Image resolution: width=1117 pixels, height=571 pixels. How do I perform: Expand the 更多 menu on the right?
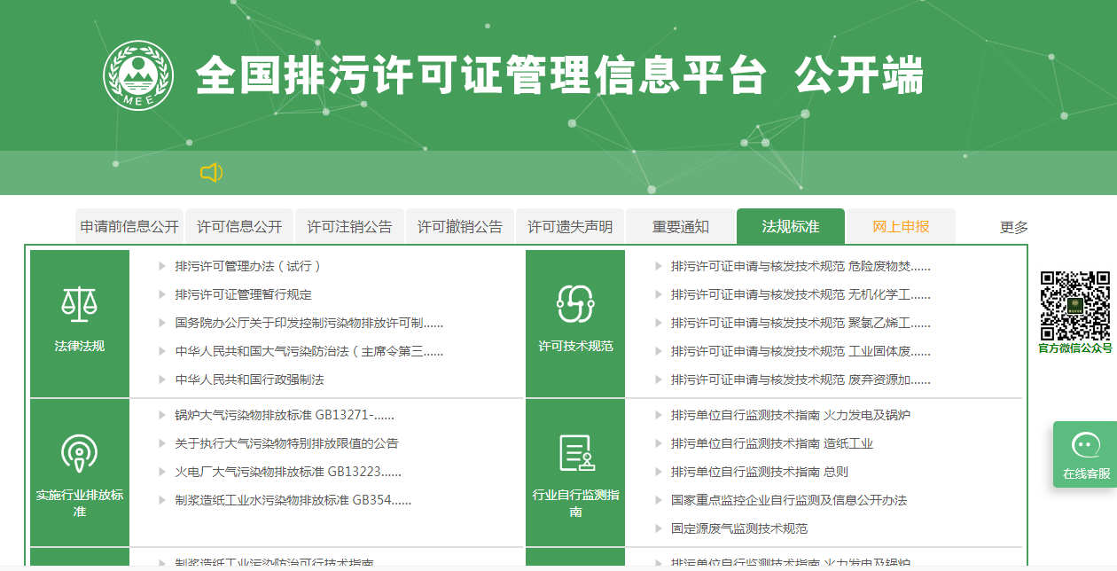point(1014,226)
